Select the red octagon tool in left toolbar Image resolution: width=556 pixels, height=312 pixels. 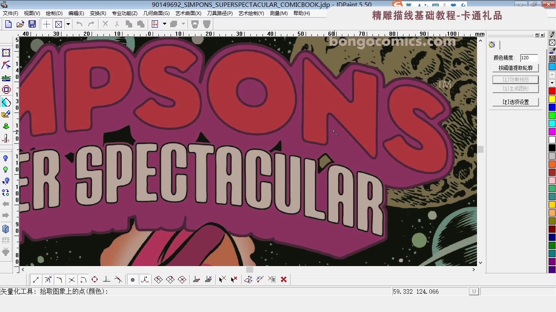tap(6, 89)
